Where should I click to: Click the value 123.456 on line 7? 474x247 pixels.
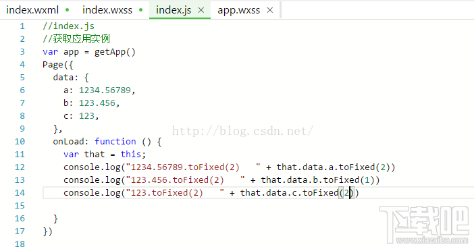click(x=97, y=103)
